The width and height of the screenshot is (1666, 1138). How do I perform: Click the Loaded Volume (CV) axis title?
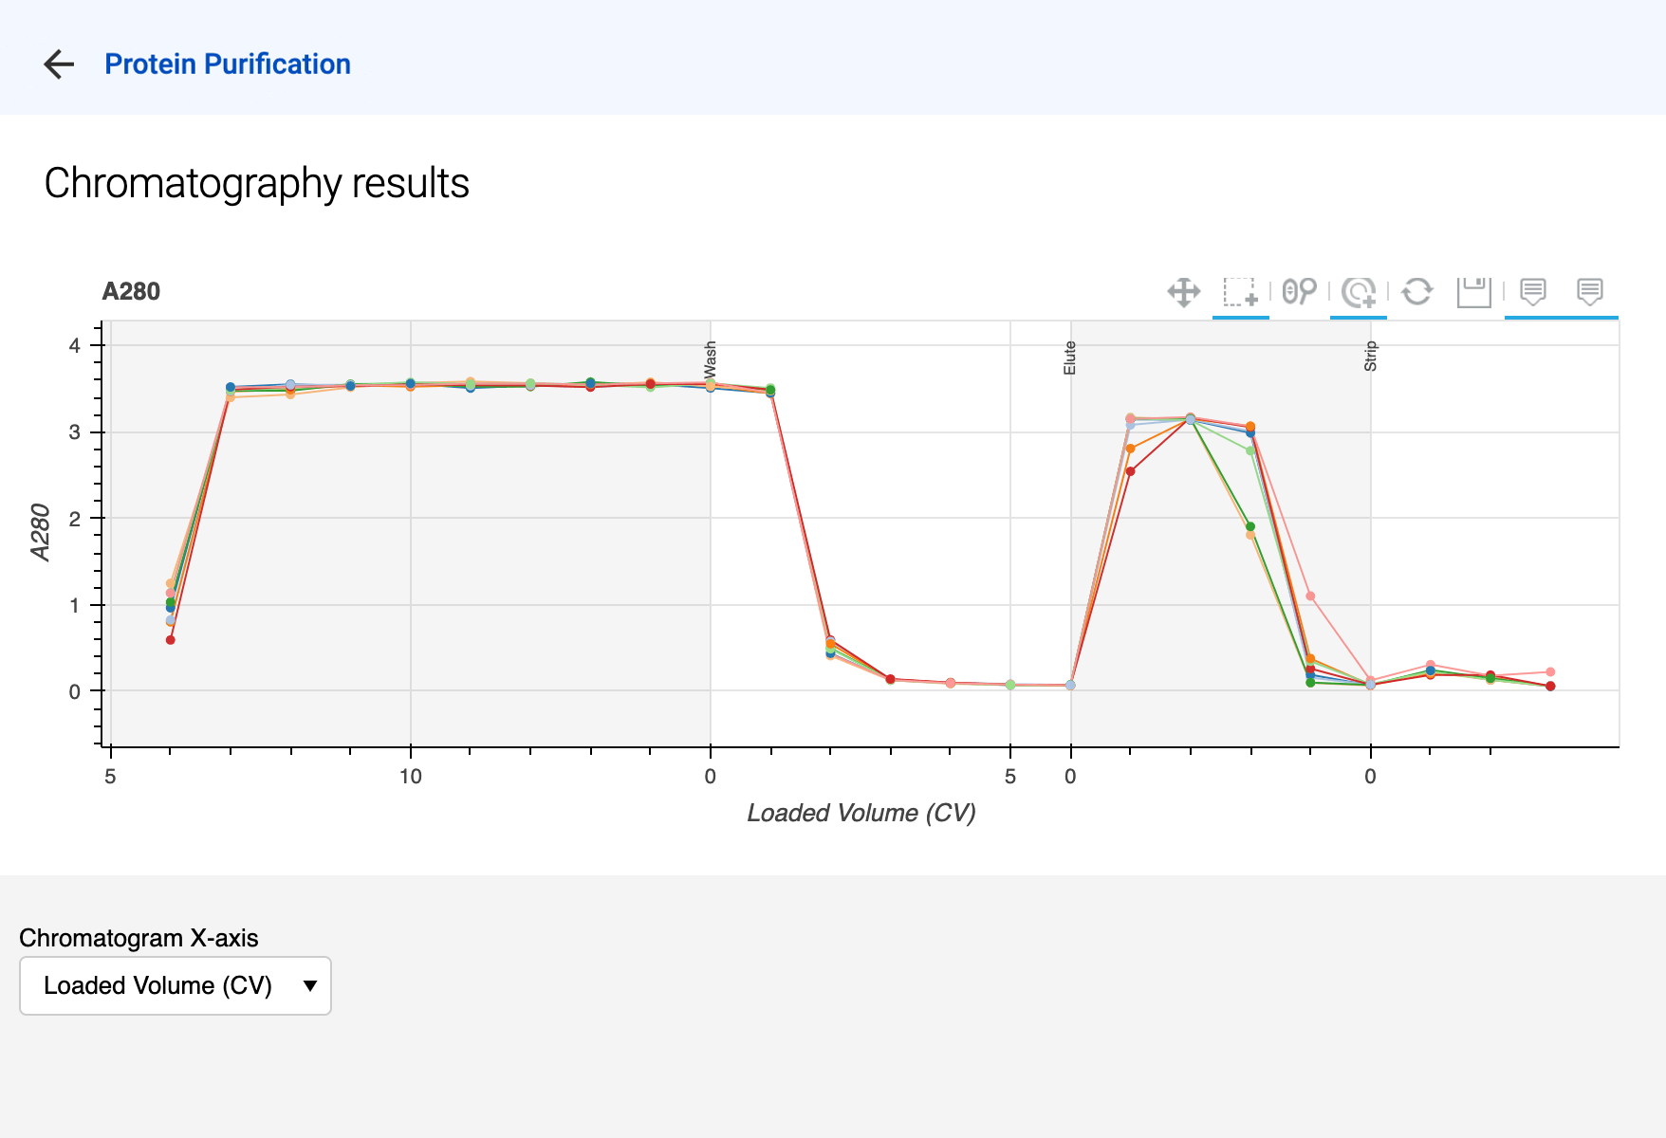click(x=861, y=813)
